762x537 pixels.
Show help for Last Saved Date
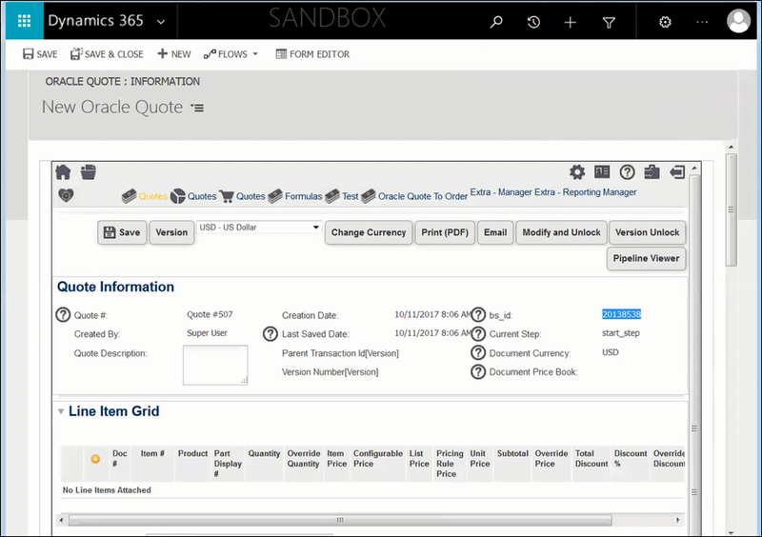271,334
